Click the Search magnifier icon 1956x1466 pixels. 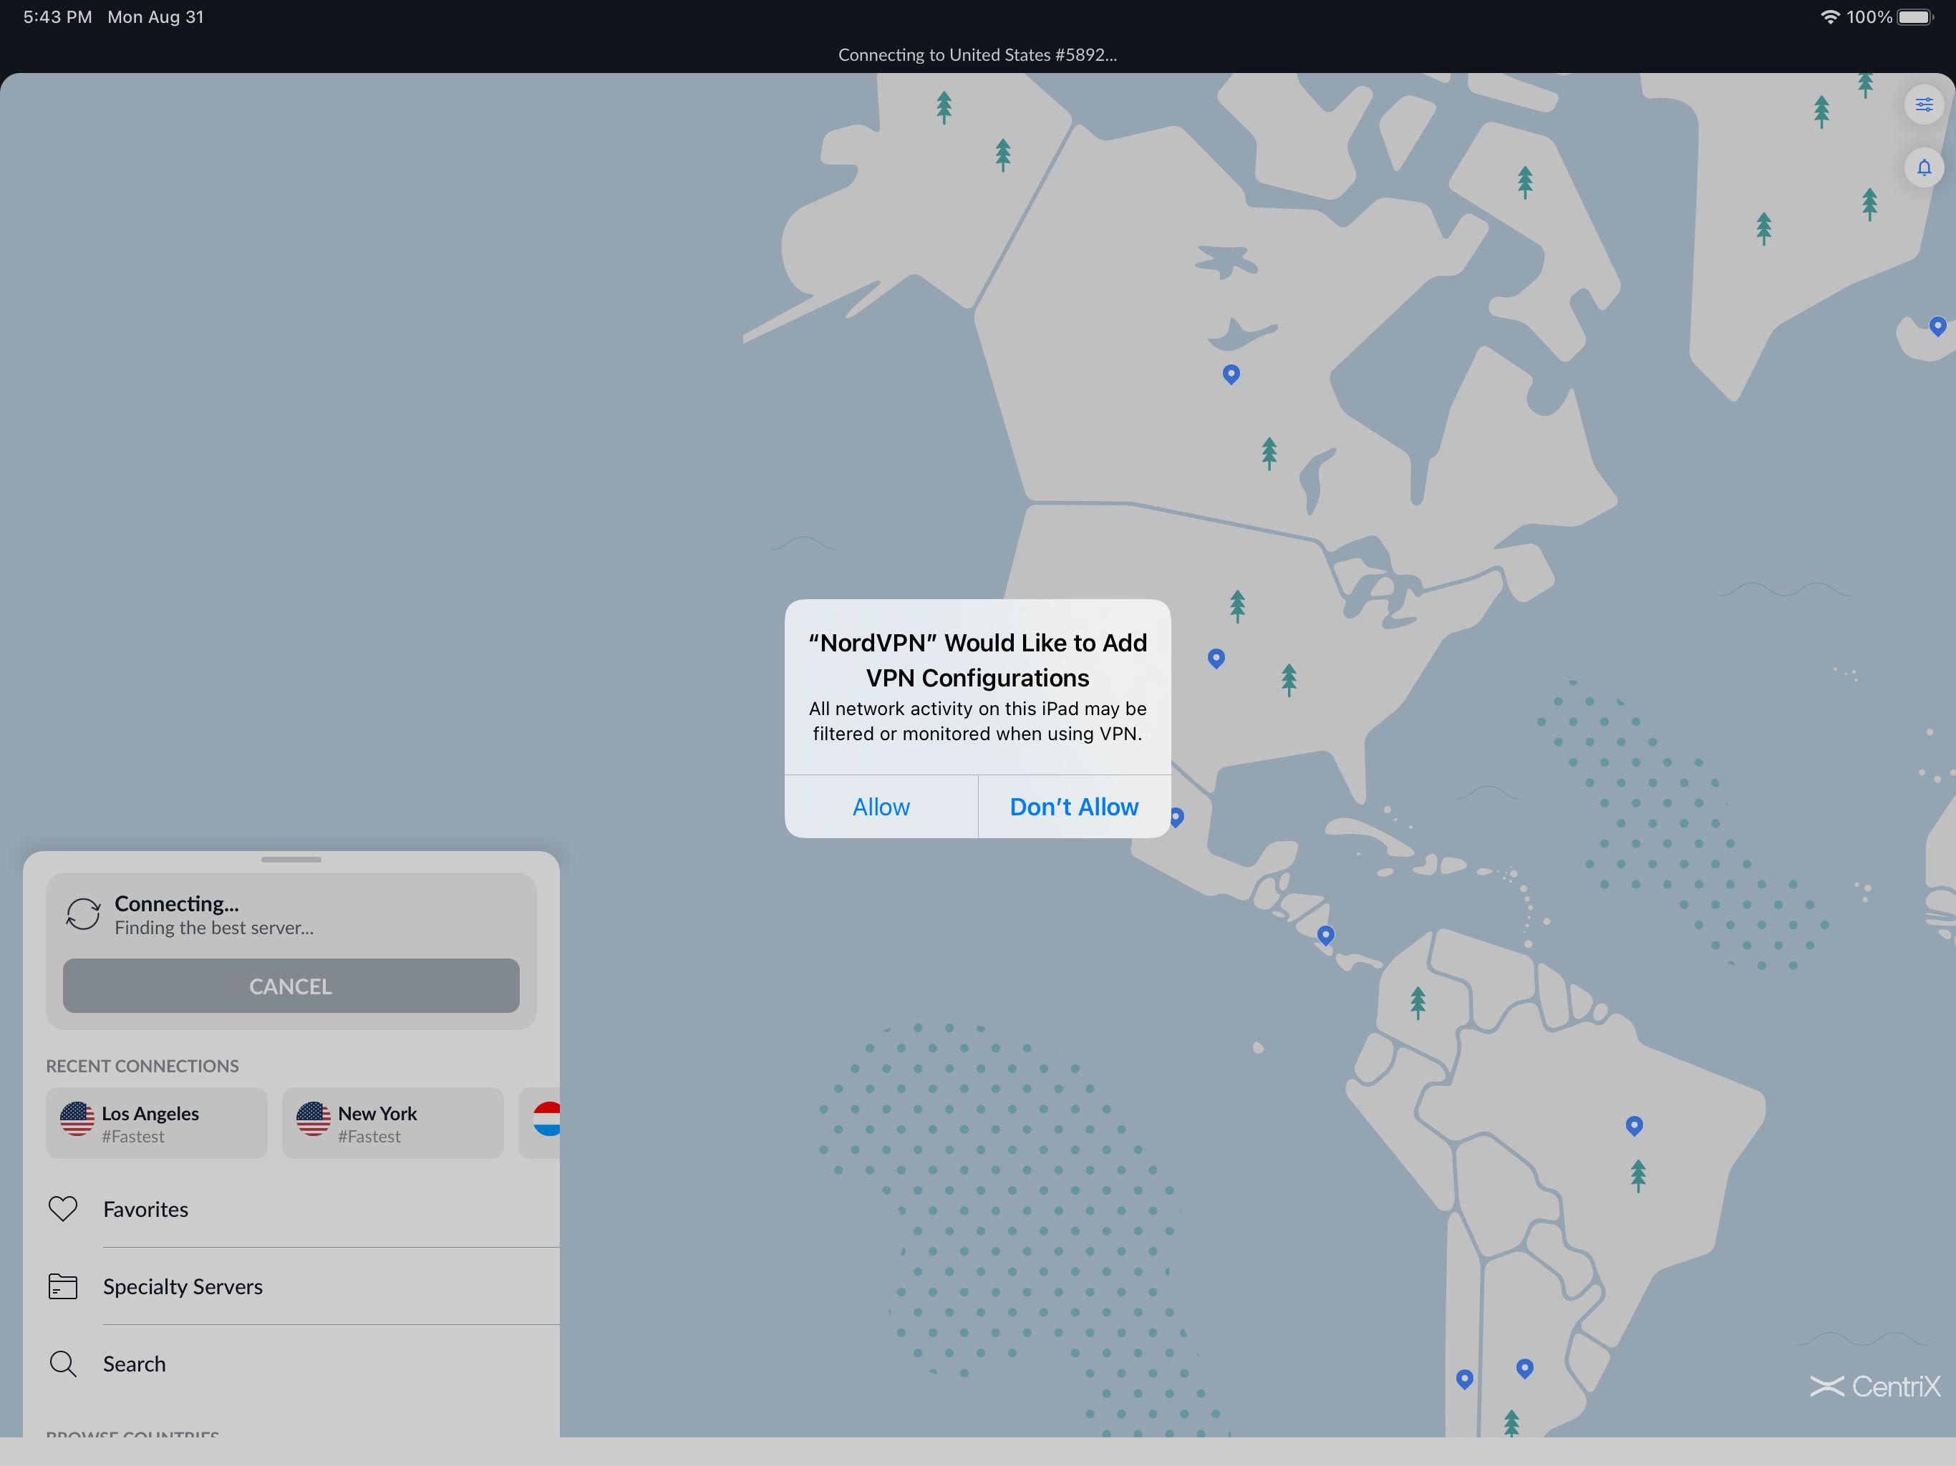(x=63, y=1364)
